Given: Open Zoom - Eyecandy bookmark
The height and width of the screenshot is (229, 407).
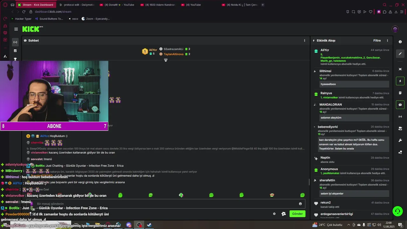Looking at the screenshot, I should [x=95, y=19].
